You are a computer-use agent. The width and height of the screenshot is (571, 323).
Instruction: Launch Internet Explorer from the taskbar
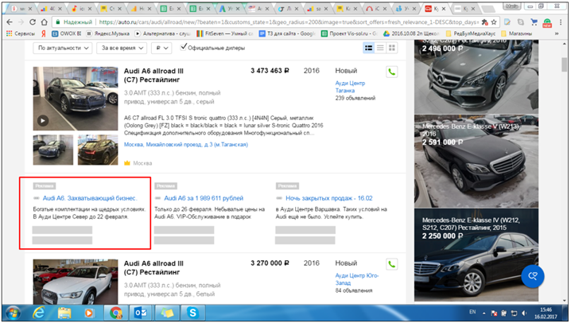(38, 313)
